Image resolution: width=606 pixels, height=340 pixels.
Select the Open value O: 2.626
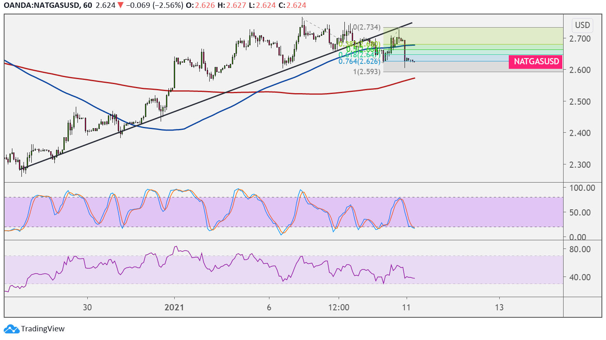(x=200, y=6)
